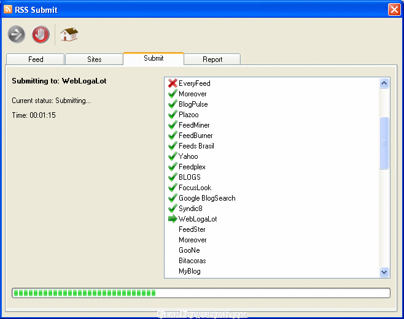The width and height of the screenshot is (404, 319).
Task: Select BlogPulse in the list
Action: (x=193, y=104)
